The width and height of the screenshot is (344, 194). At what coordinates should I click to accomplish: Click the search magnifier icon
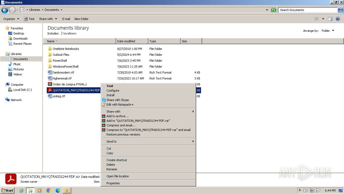(x=340, y=10)
